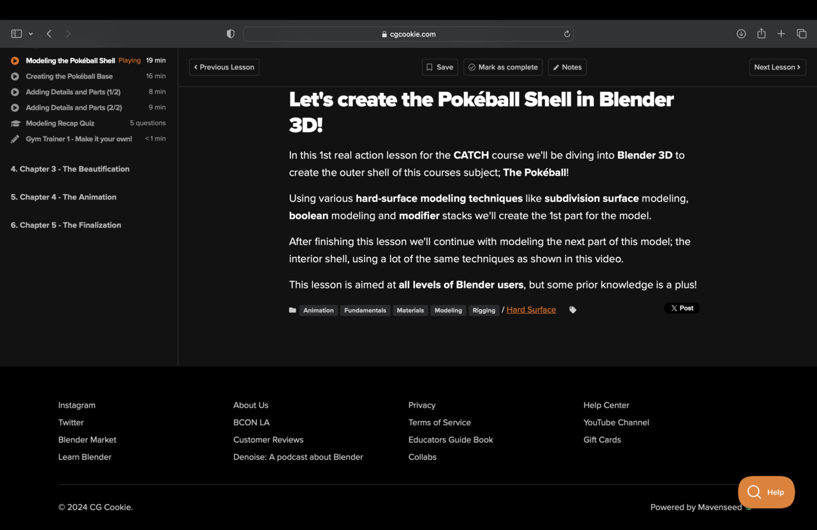The image size is (817, 530).
Task: Click the pencil icon for Gym Trainer 1
Action: 15,139
